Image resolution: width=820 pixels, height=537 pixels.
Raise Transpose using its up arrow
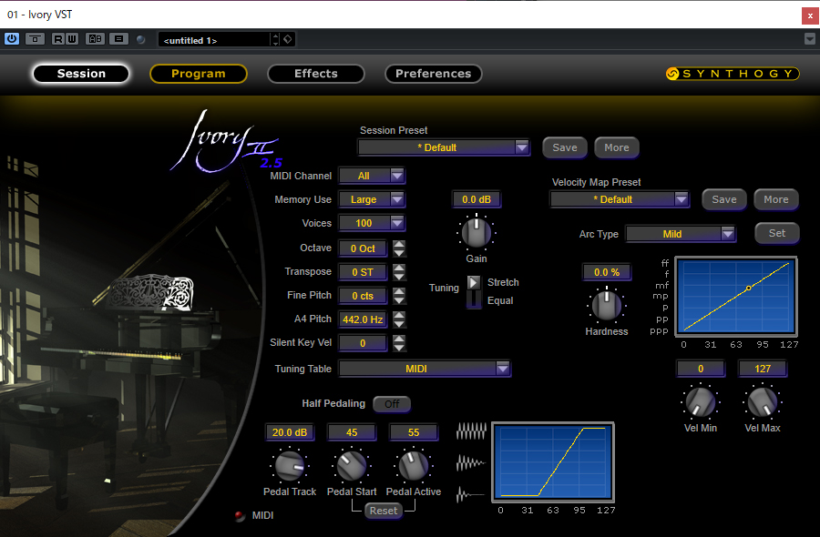399,268
